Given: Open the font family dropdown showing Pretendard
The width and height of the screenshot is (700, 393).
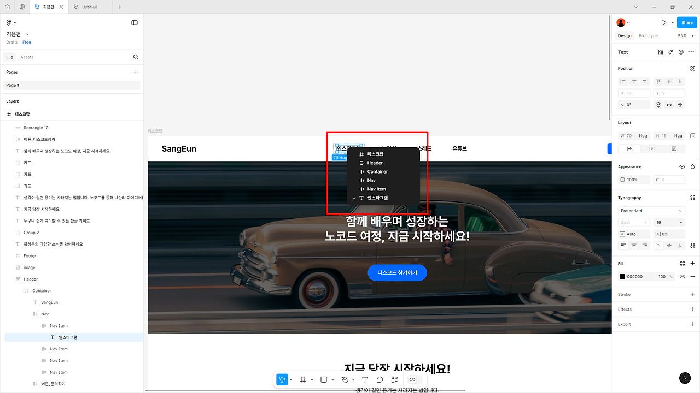Looking at the screenshot, I should coord(651,211).
